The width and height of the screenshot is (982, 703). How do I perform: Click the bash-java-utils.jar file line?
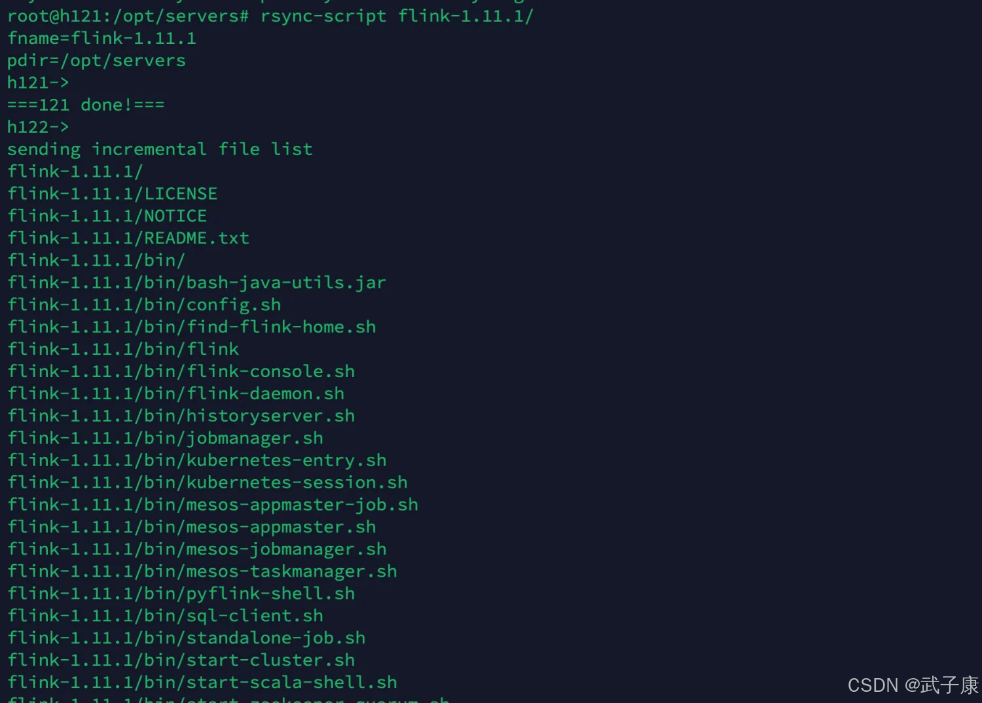(196, 283)
